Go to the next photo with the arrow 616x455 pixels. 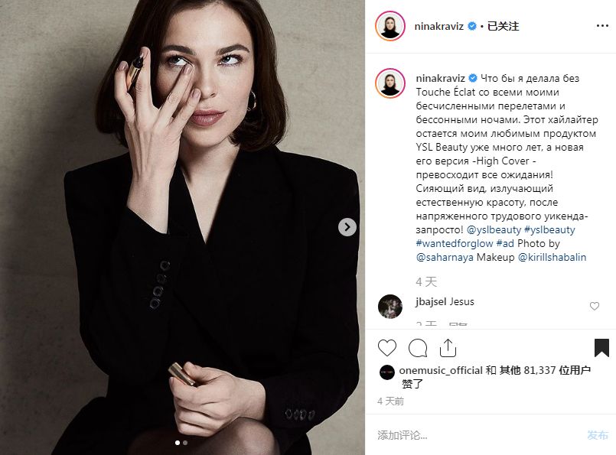(x=347, y=227)
